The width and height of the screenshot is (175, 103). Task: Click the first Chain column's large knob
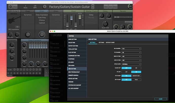[28, 35]
